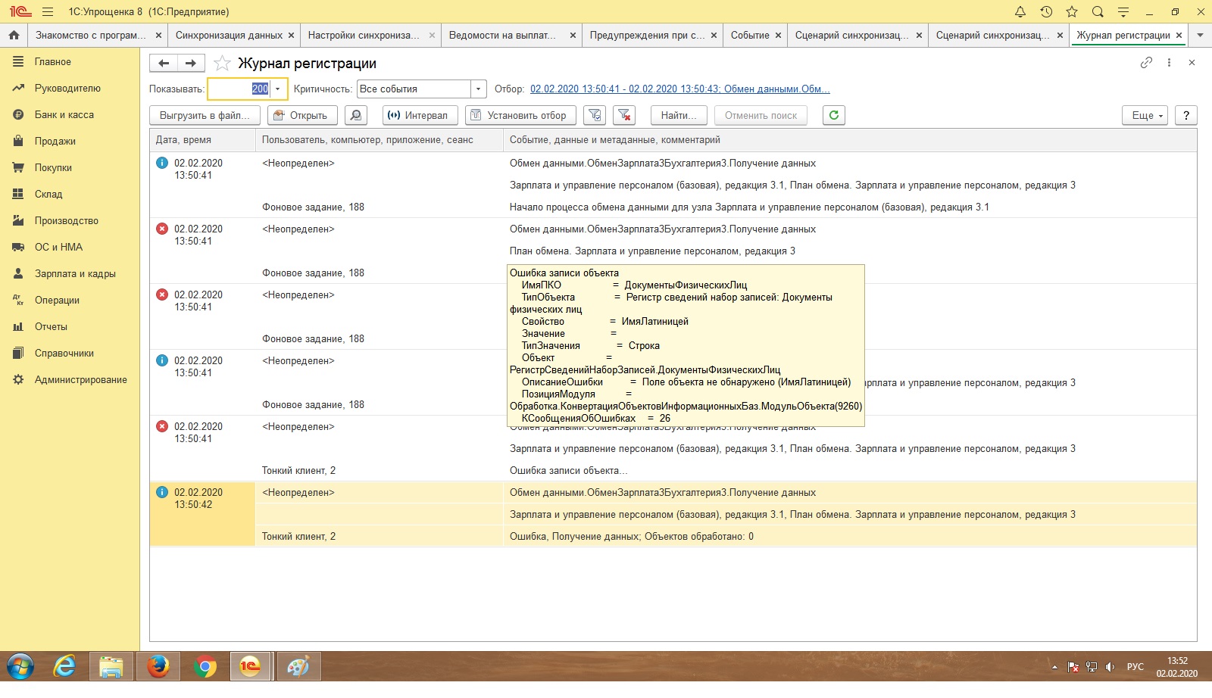Open the Еще dropdown menu
Image resolution: width=1212 pixels, height=698 pixels.
[x=1145, y=115]
